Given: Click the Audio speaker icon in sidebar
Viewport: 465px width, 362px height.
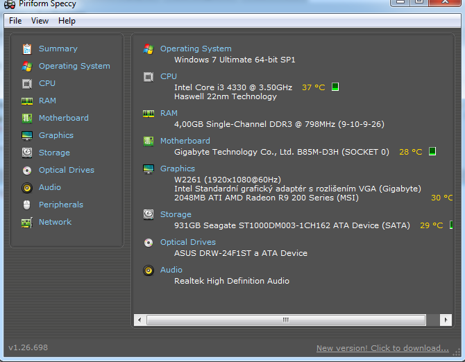Looking at the screenshot, I should point(27,188).
